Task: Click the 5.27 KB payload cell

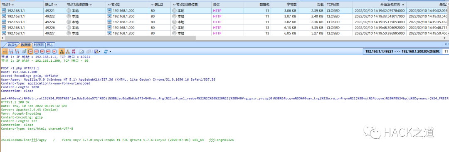Action: pyautogui.click(x=311, y=34)
